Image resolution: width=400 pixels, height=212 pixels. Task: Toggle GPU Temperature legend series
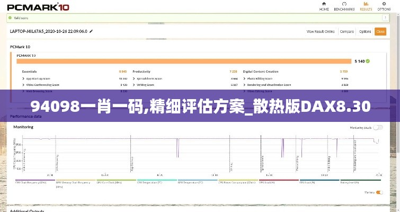pos(198,181)
